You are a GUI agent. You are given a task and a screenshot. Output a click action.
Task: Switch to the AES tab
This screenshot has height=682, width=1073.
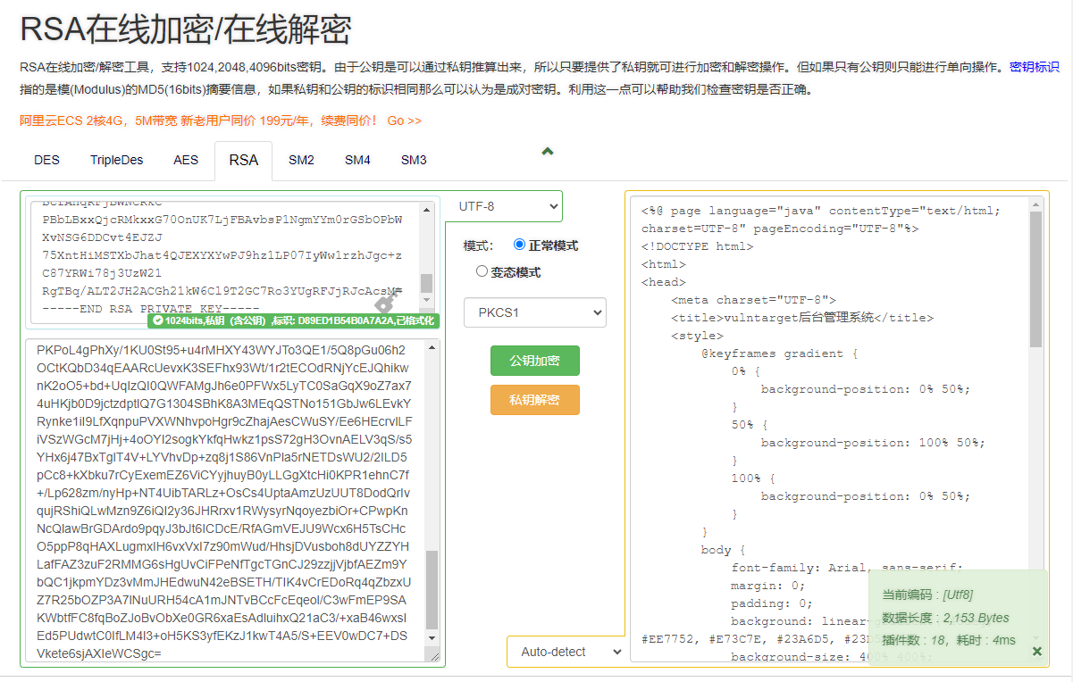pos(186,160)
